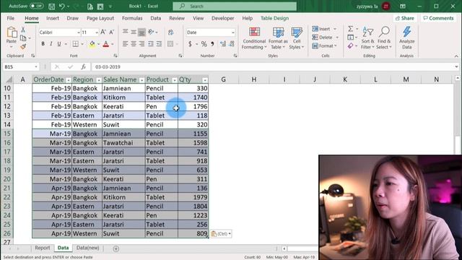Screen dimensions: 462x260
Task: Click the Save icon in title bar
Action: (51, 6)
